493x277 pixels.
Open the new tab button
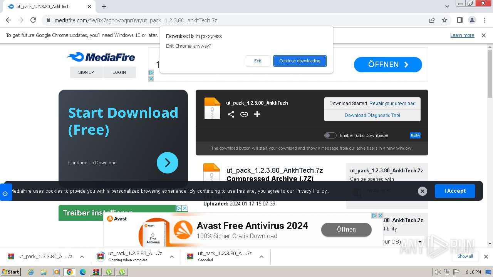pos(104,7)
